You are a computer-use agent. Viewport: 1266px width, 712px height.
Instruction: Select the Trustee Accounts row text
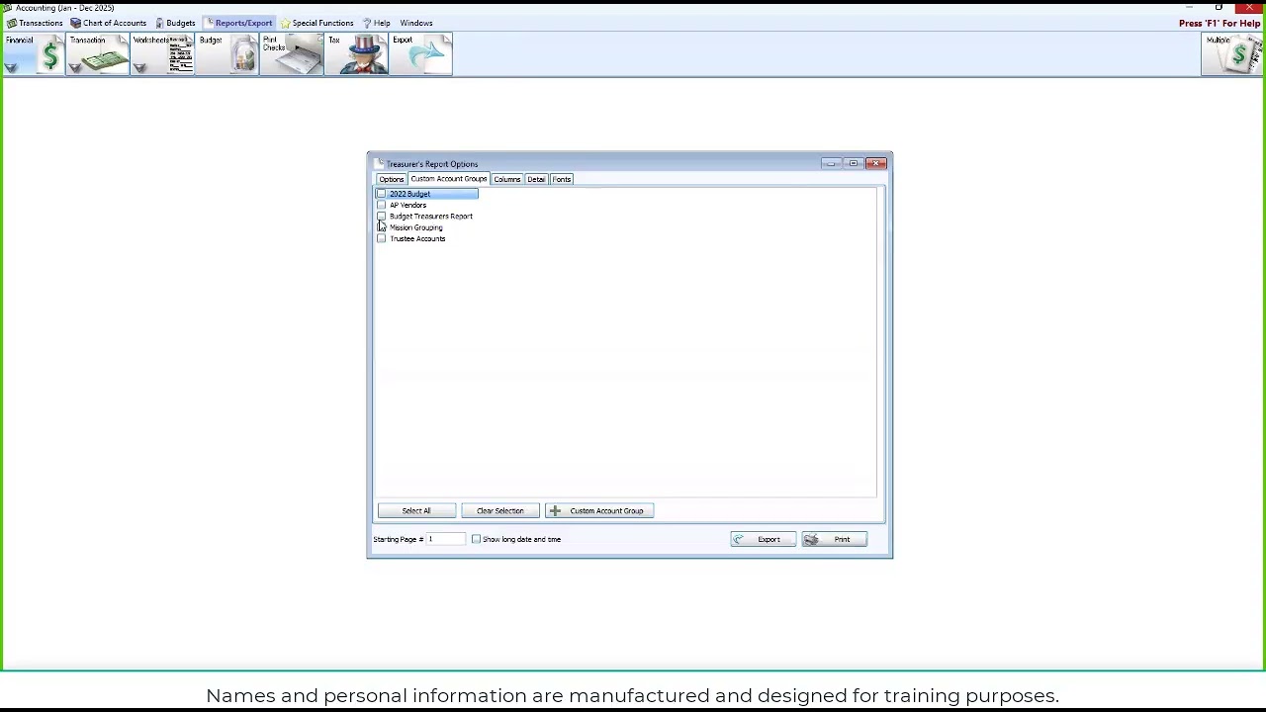(x=417, y=238)
